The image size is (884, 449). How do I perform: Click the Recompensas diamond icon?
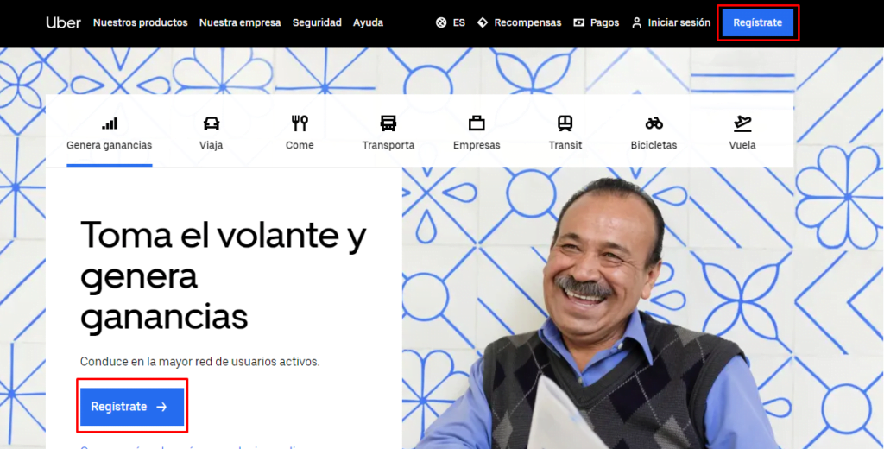tap(482, 22)
